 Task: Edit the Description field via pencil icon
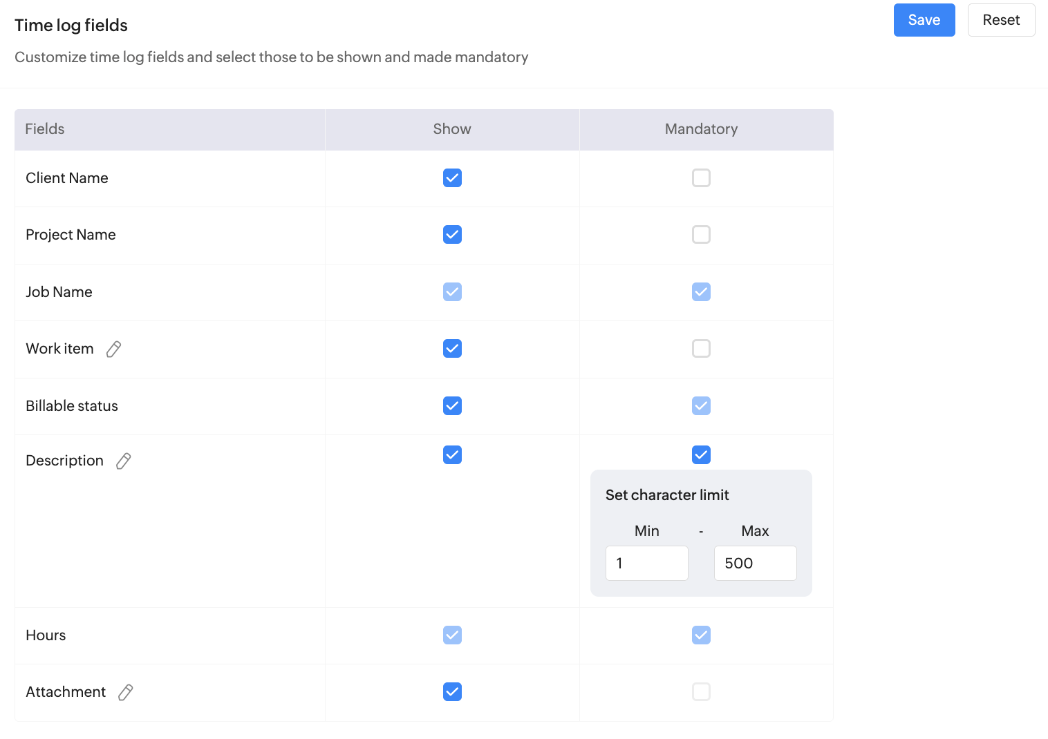(123, 461)
